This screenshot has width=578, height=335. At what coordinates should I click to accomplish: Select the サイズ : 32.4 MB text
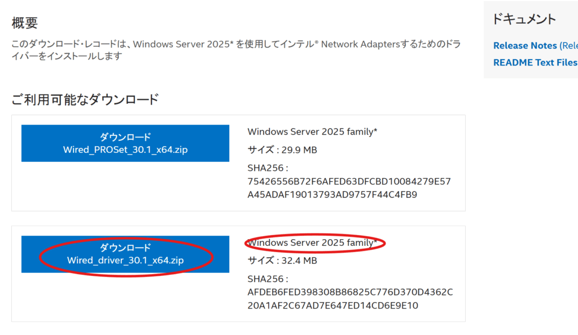point(282,261)
